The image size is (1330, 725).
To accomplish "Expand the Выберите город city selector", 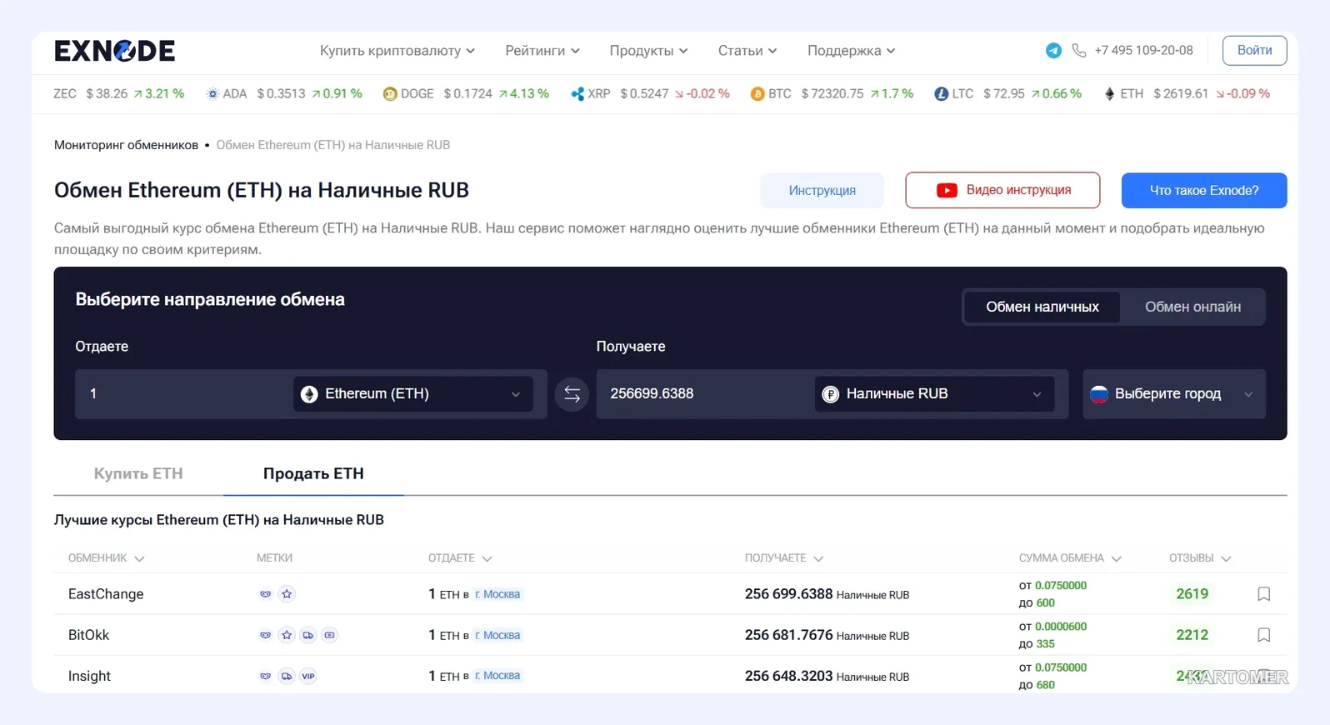I will [1174, 394].
